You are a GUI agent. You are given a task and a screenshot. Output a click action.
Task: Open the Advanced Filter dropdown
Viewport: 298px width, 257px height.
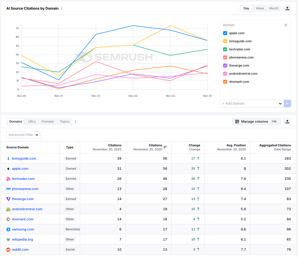coord(23,135)
